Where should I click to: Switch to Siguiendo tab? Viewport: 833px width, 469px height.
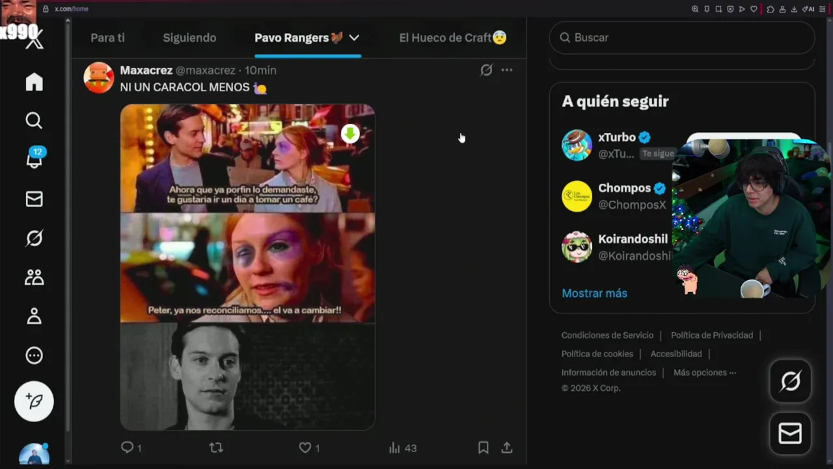pyautogui.click(x=189, y=38)
